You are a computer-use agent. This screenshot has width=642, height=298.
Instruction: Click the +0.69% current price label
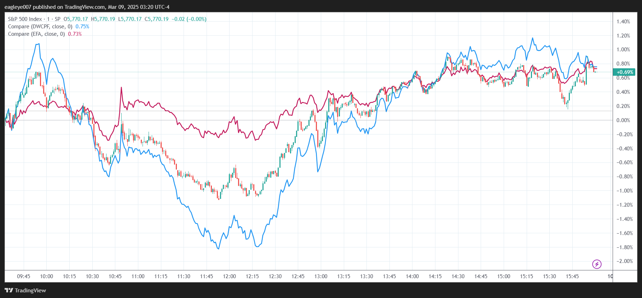625,72
